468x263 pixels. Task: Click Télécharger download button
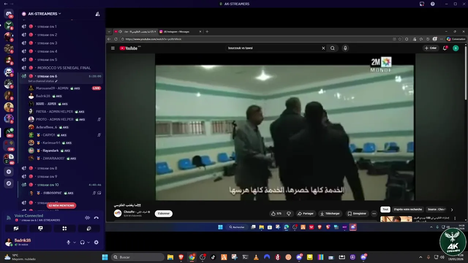pos(330,213)
